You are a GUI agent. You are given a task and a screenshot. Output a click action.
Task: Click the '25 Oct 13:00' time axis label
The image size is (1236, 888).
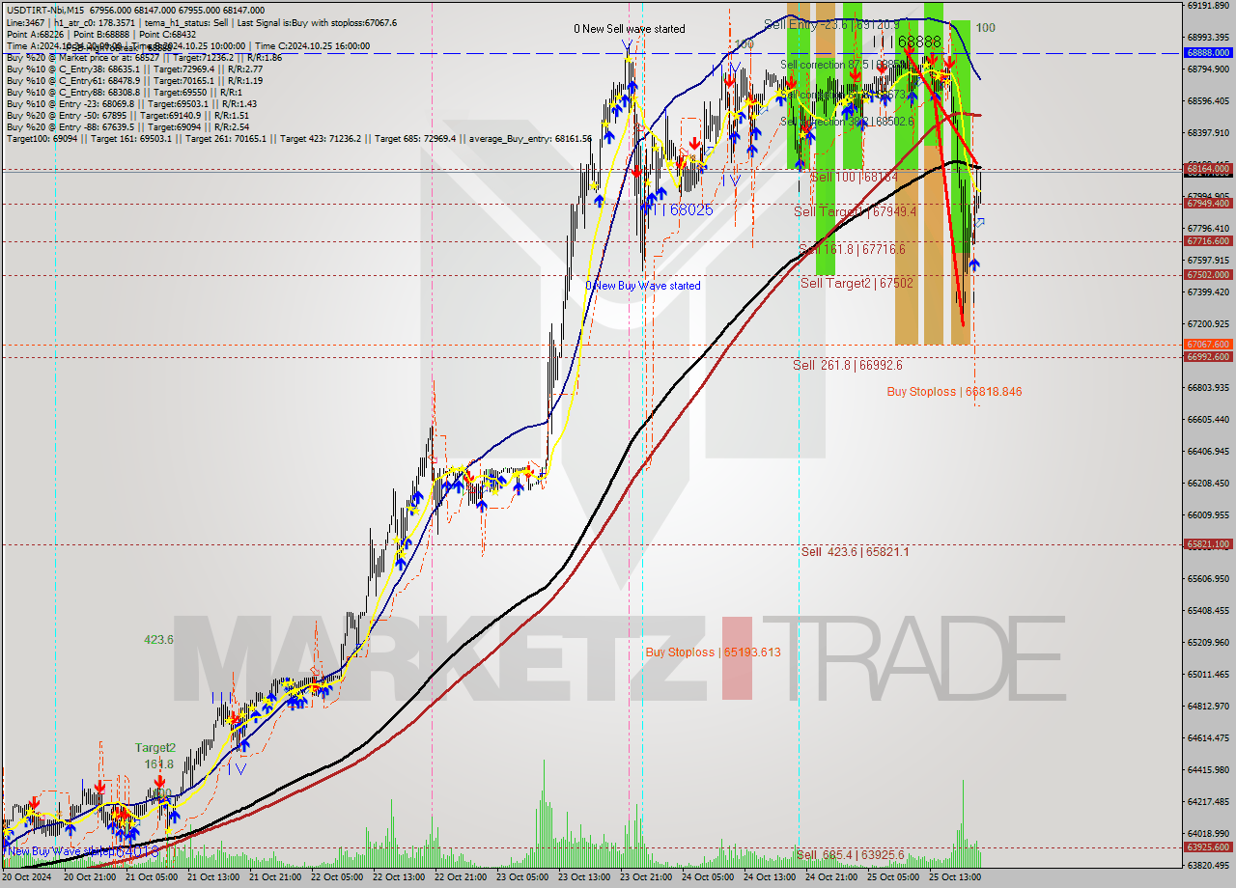(x=955, y=877)
